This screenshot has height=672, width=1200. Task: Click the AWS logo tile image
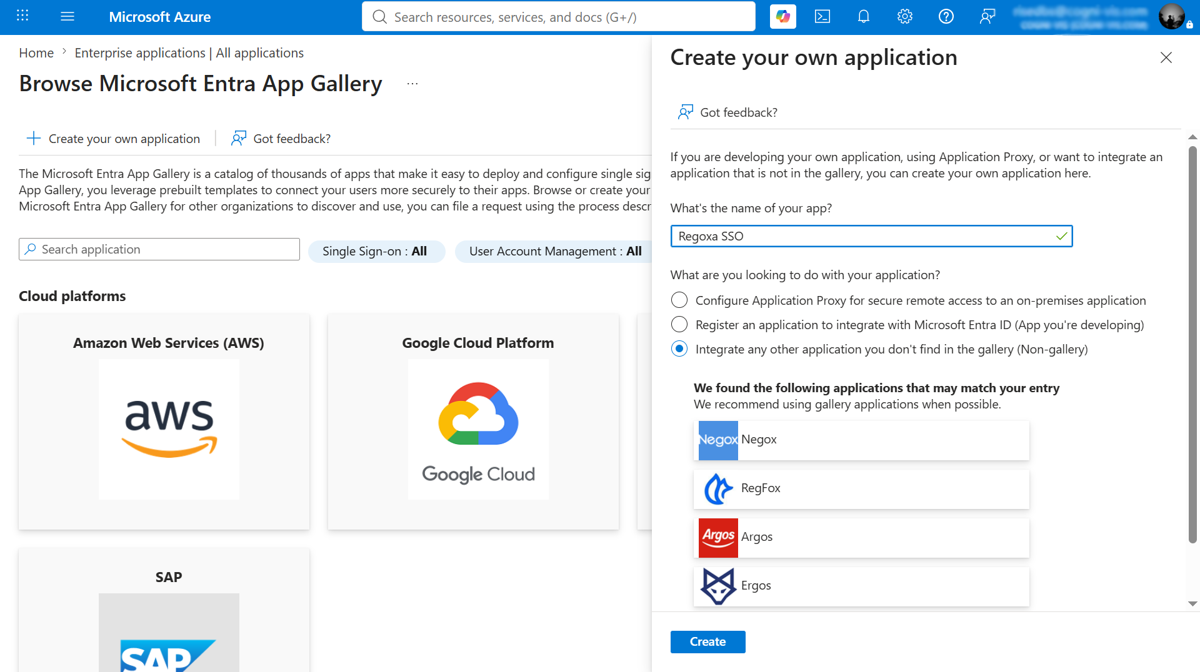[169, 429]
